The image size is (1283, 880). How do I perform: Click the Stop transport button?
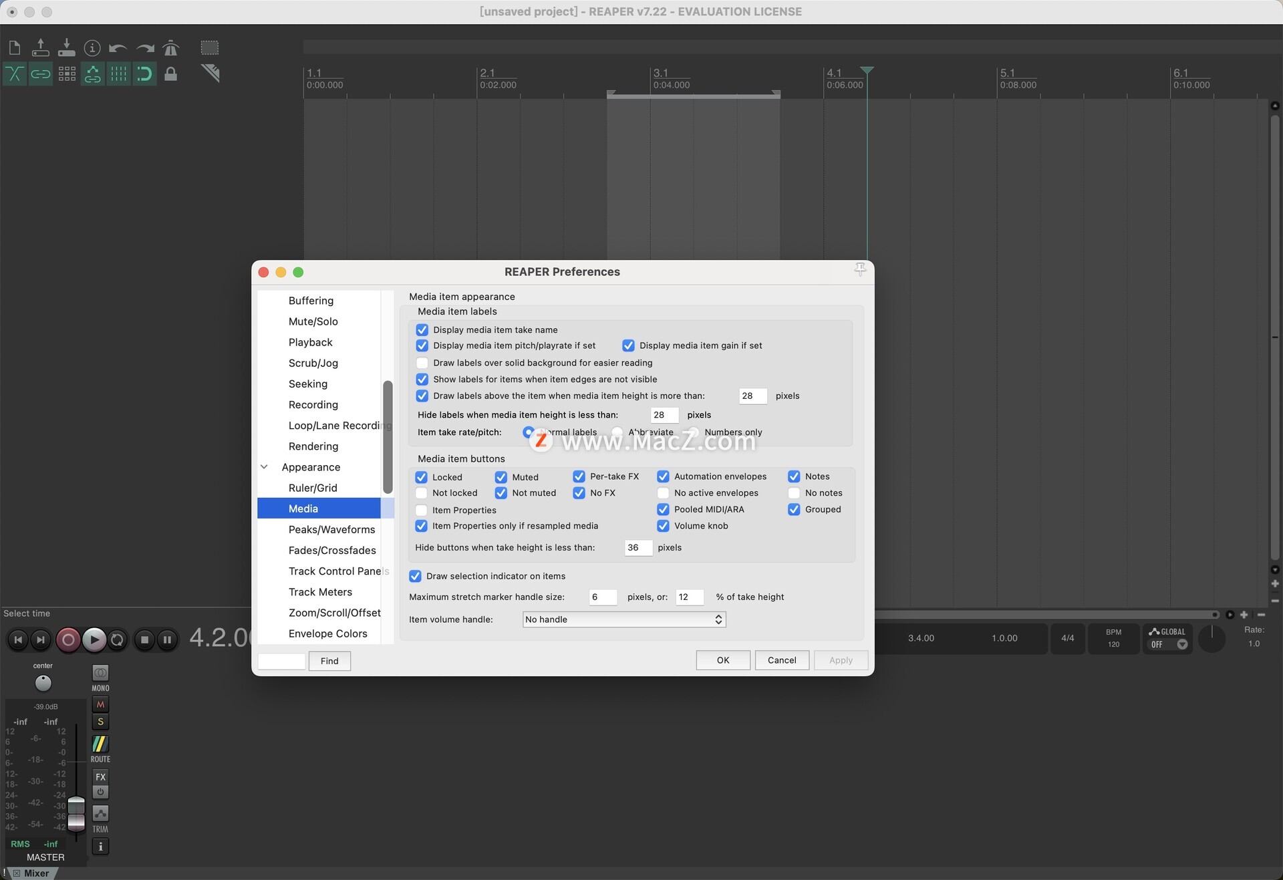pyautogui.click(x=144, y=639)
